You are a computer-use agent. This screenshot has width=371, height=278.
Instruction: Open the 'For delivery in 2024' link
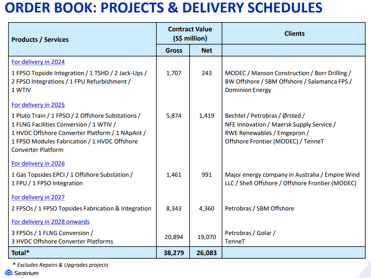[x=38, y=62]
